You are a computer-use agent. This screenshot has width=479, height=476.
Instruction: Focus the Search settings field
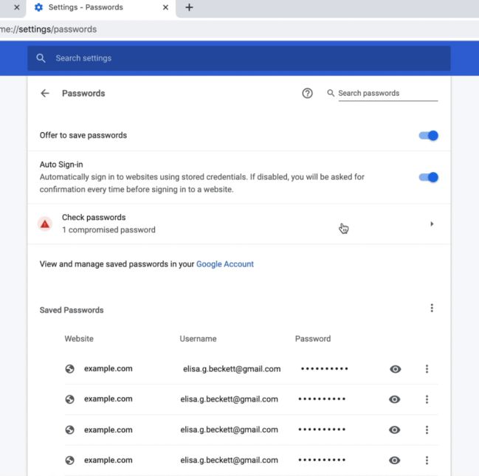tap(239, 58)
